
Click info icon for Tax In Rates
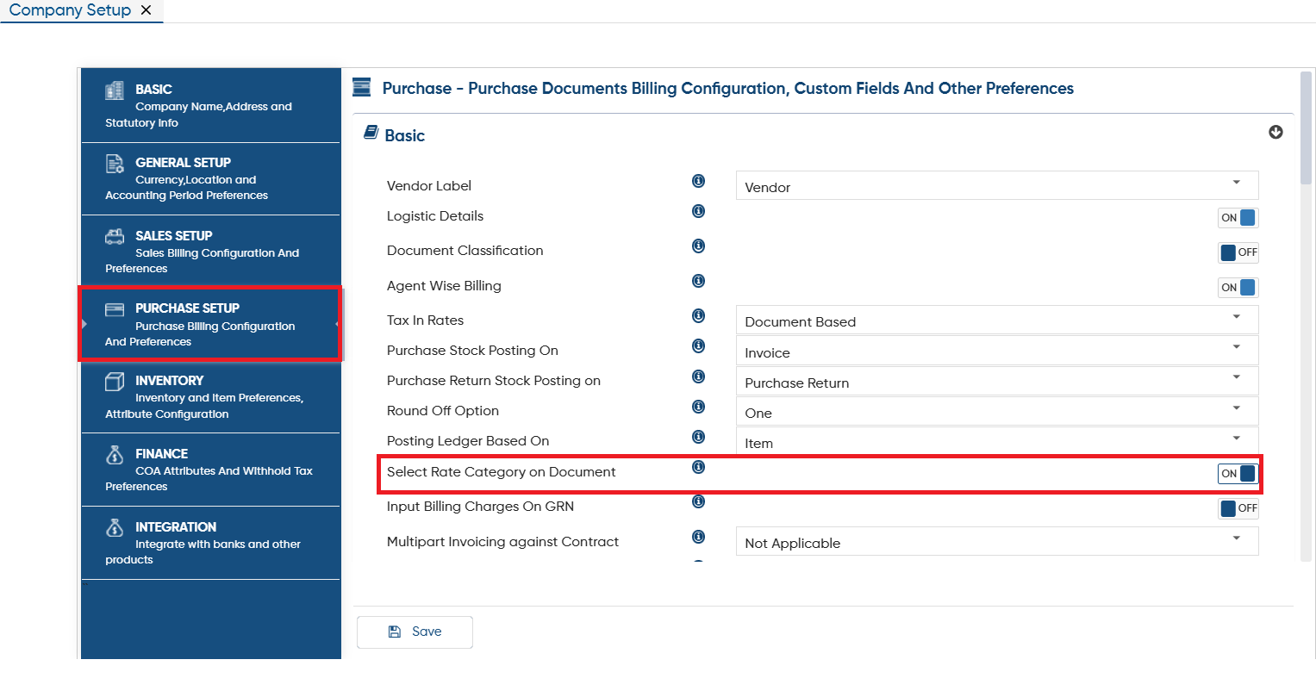tap(698, 315)
